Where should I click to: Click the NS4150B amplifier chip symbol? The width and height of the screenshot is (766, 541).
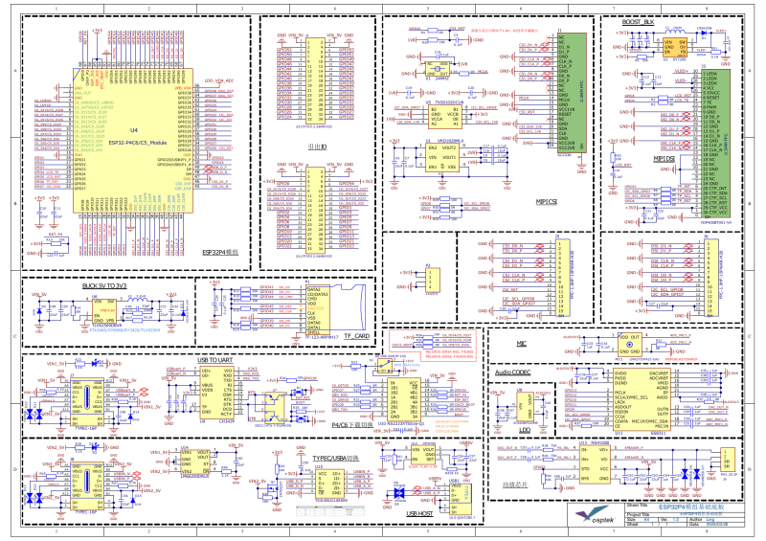(x=595, y=463)
